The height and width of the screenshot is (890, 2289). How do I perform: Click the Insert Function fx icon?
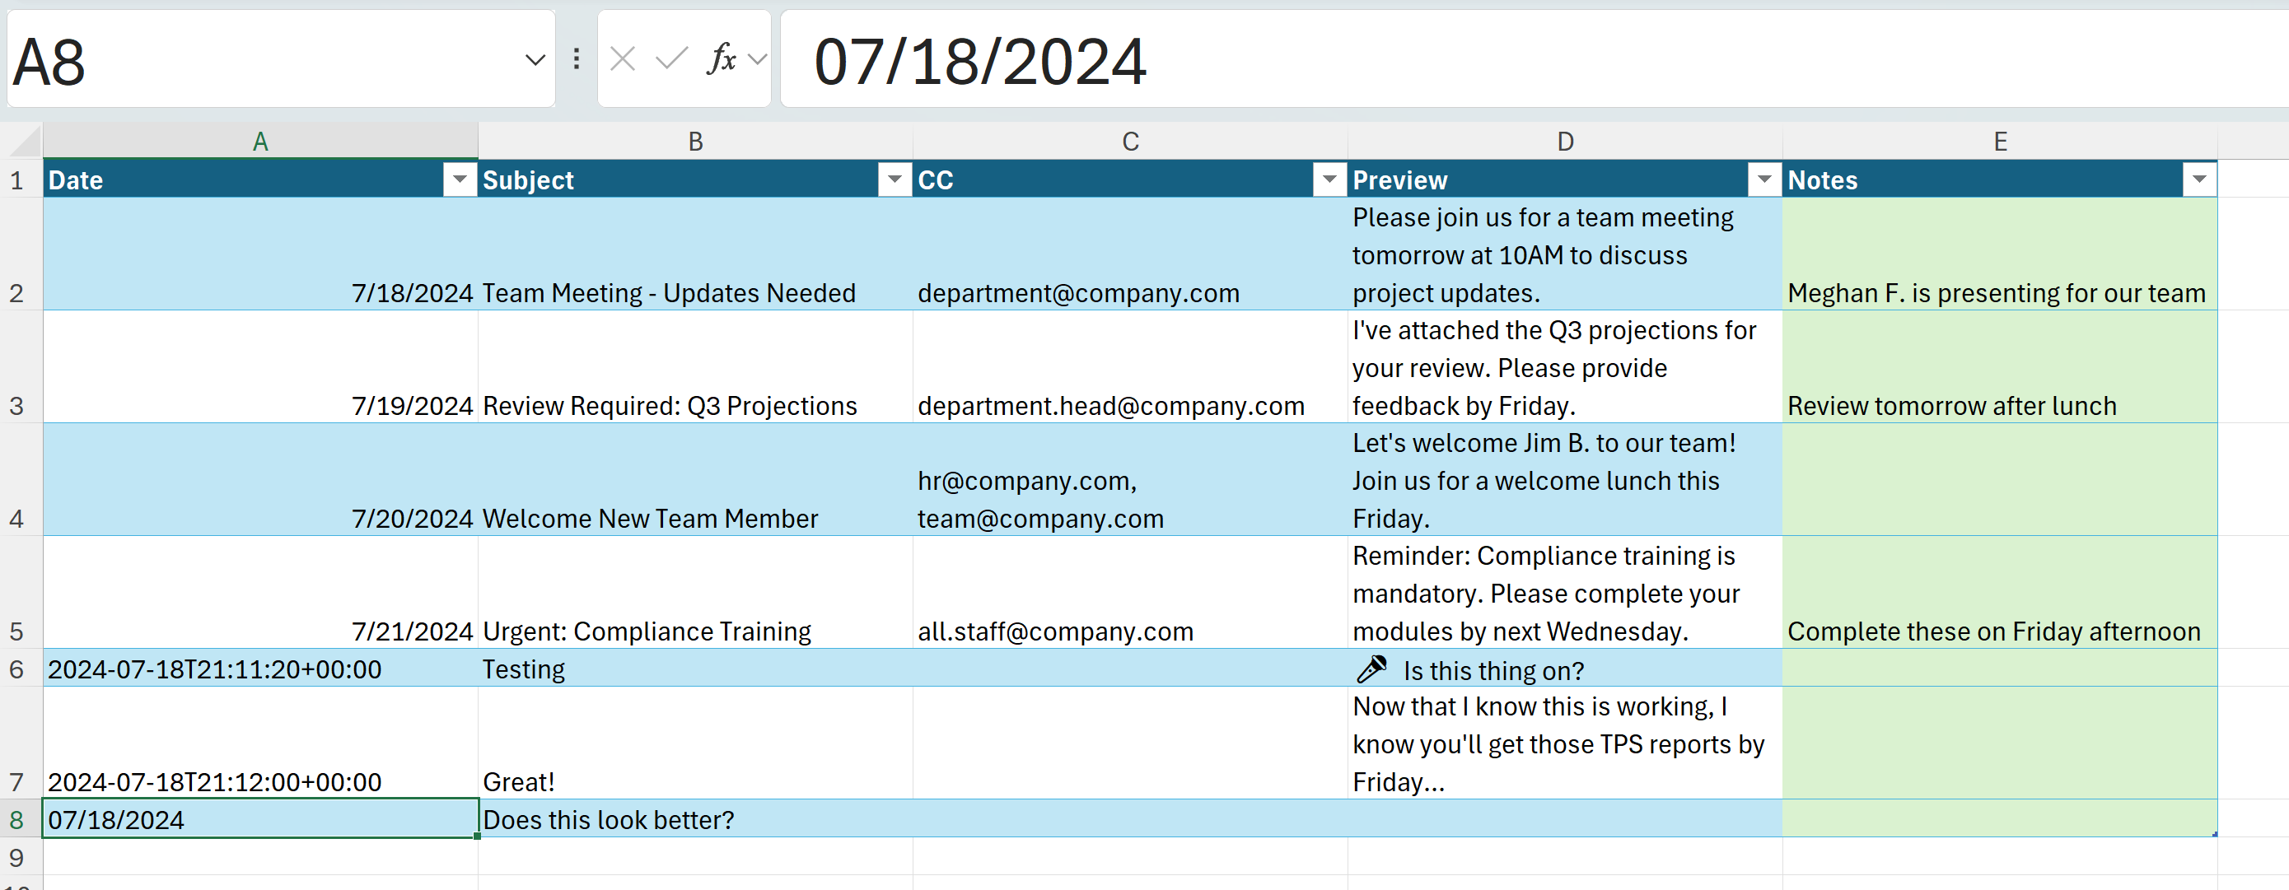pyautogui.click(x=721, y=59)
